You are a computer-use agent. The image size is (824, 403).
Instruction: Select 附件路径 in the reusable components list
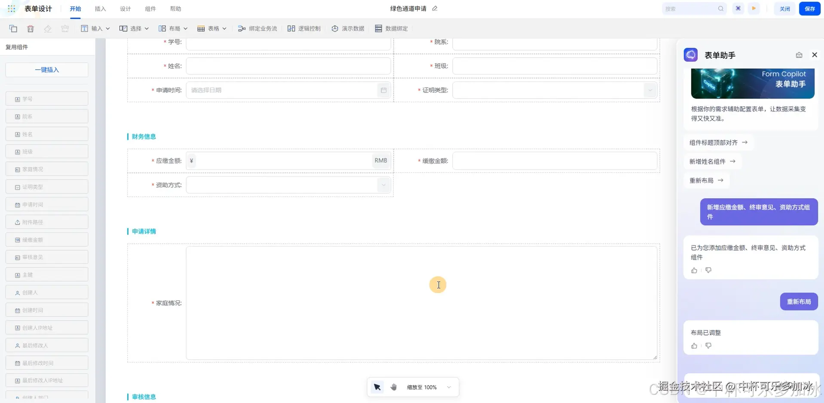(x=47, y=222)
